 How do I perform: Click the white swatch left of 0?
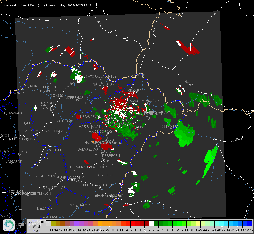(151, 223)
